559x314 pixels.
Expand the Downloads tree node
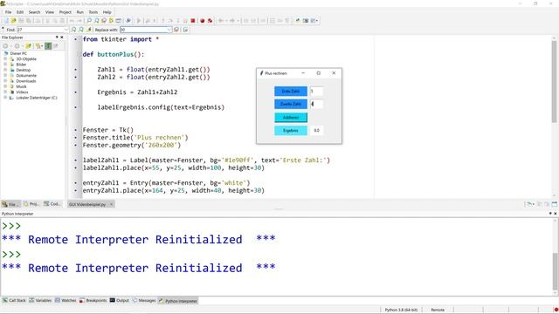coord(5,81)
